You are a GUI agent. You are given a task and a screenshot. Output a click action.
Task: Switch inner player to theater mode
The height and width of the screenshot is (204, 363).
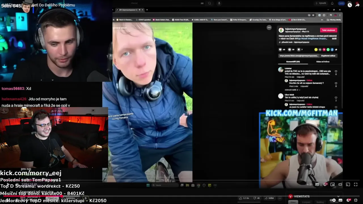pyautogui.click(x=340, y=184)
